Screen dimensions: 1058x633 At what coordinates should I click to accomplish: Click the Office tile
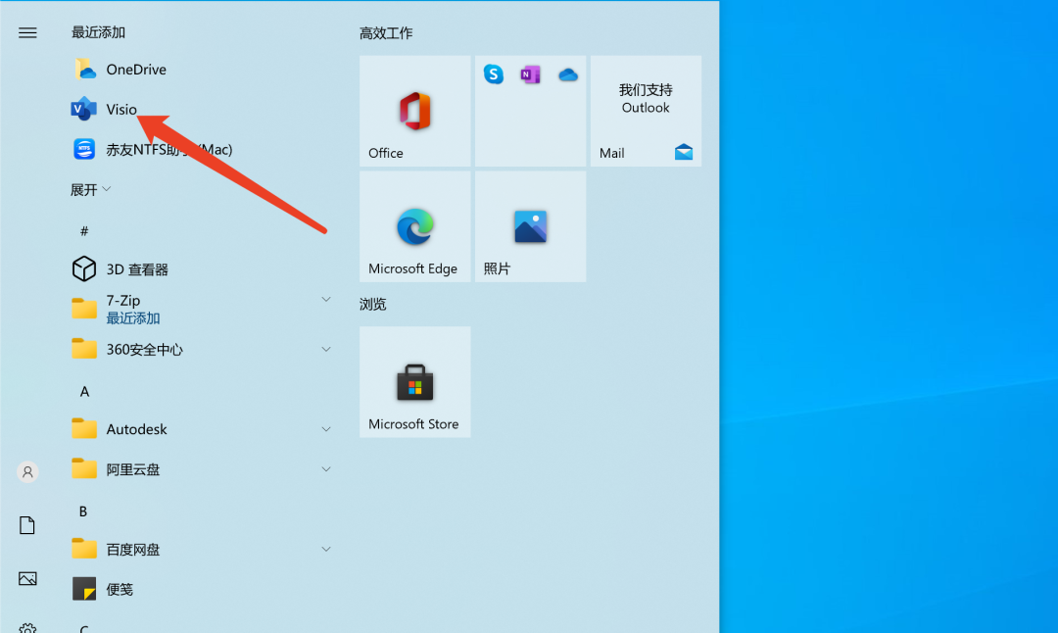414,111
